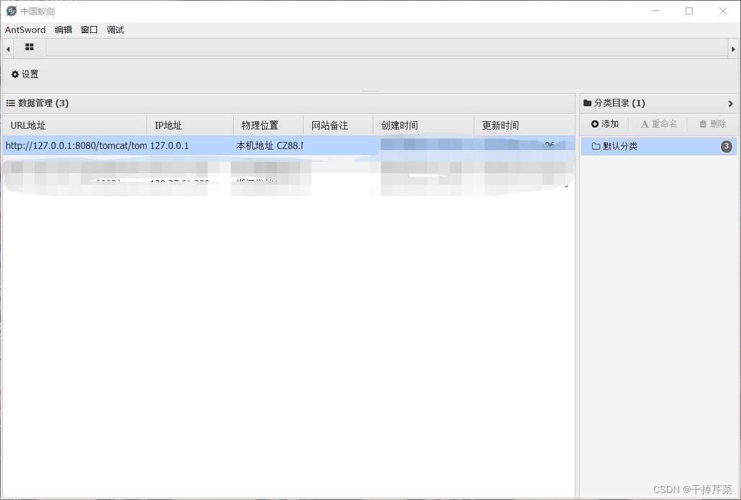Minimize the 中国蚁剑 window

coord(655,11)
